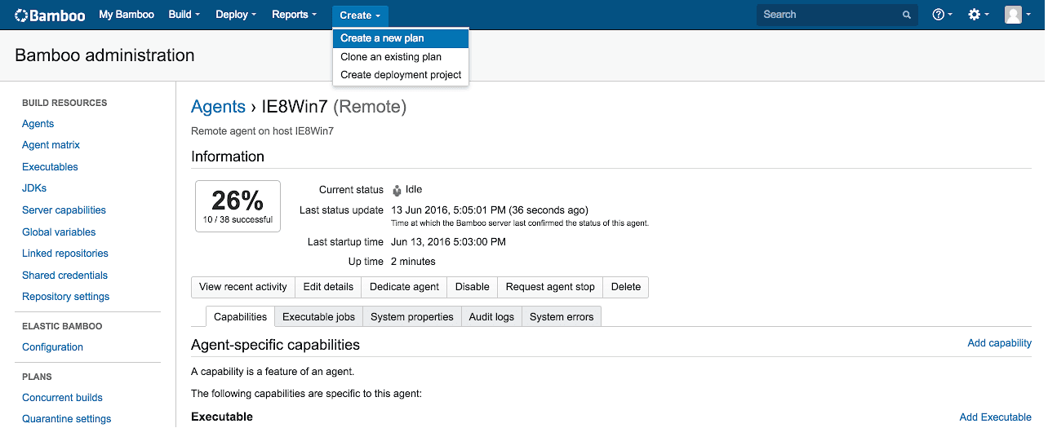Open the System properties tab
Viewport: 1048px width, 428px height.
pyautogui.click(x=411, y=317)
